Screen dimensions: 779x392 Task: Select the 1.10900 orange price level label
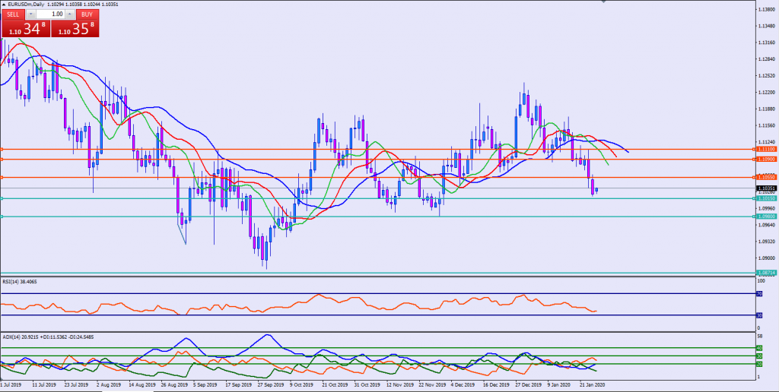pyautogui.click(x=766, y=160)
